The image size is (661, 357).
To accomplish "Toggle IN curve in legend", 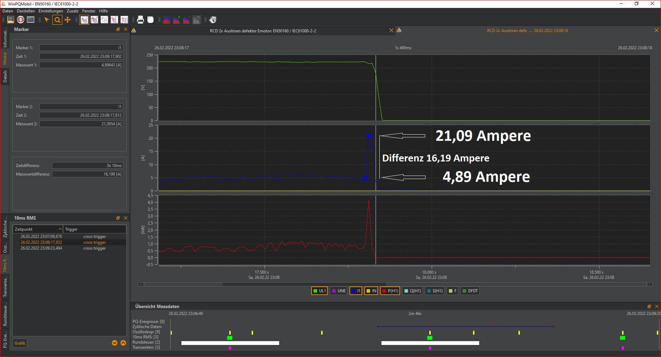I will click(x=371, y=291).
